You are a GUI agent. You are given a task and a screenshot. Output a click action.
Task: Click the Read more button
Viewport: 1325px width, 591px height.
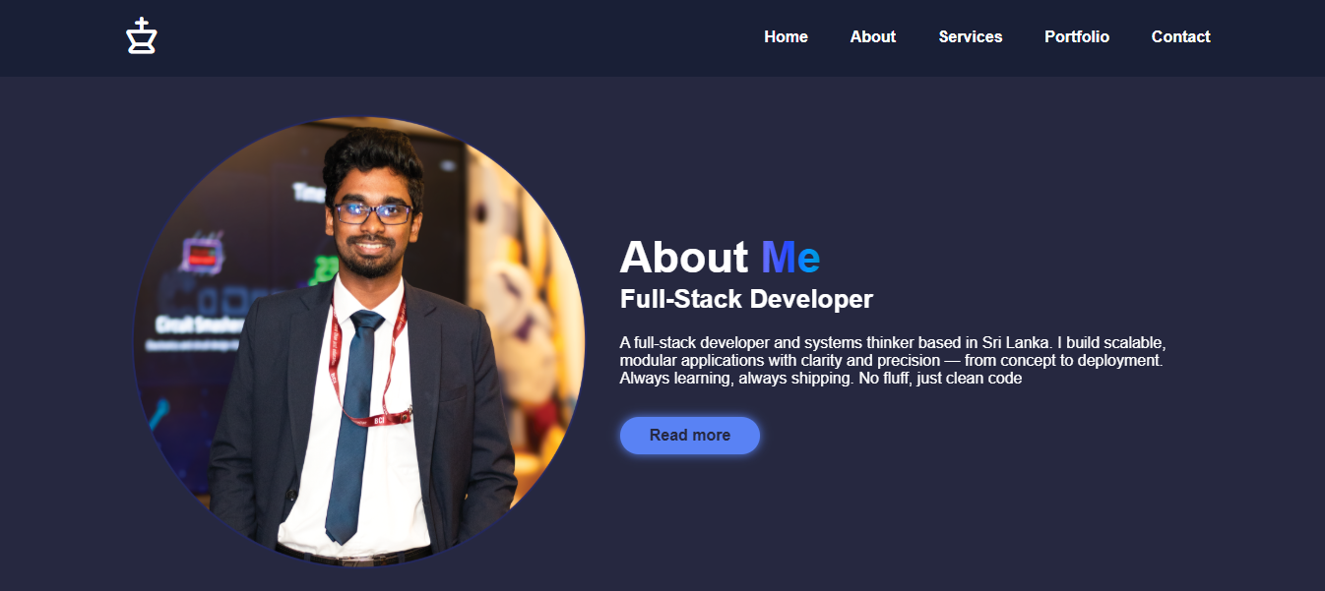690,436
